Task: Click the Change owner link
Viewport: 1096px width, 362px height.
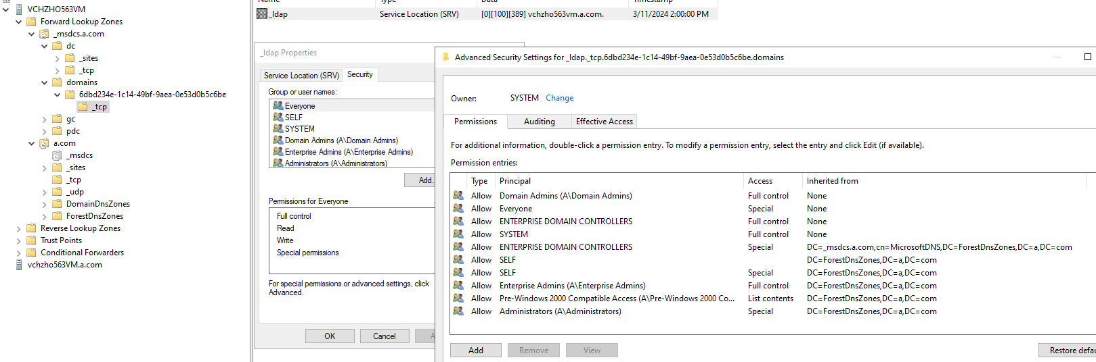Action: 560,98
